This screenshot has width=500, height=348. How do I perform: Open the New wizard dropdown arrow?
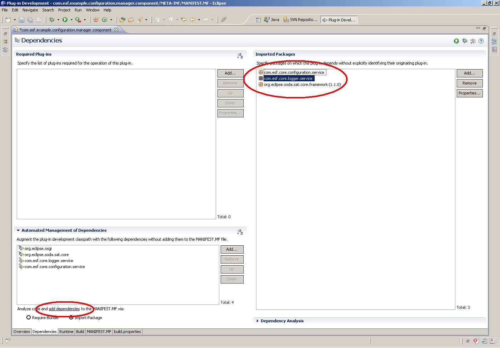click(15, 20)
